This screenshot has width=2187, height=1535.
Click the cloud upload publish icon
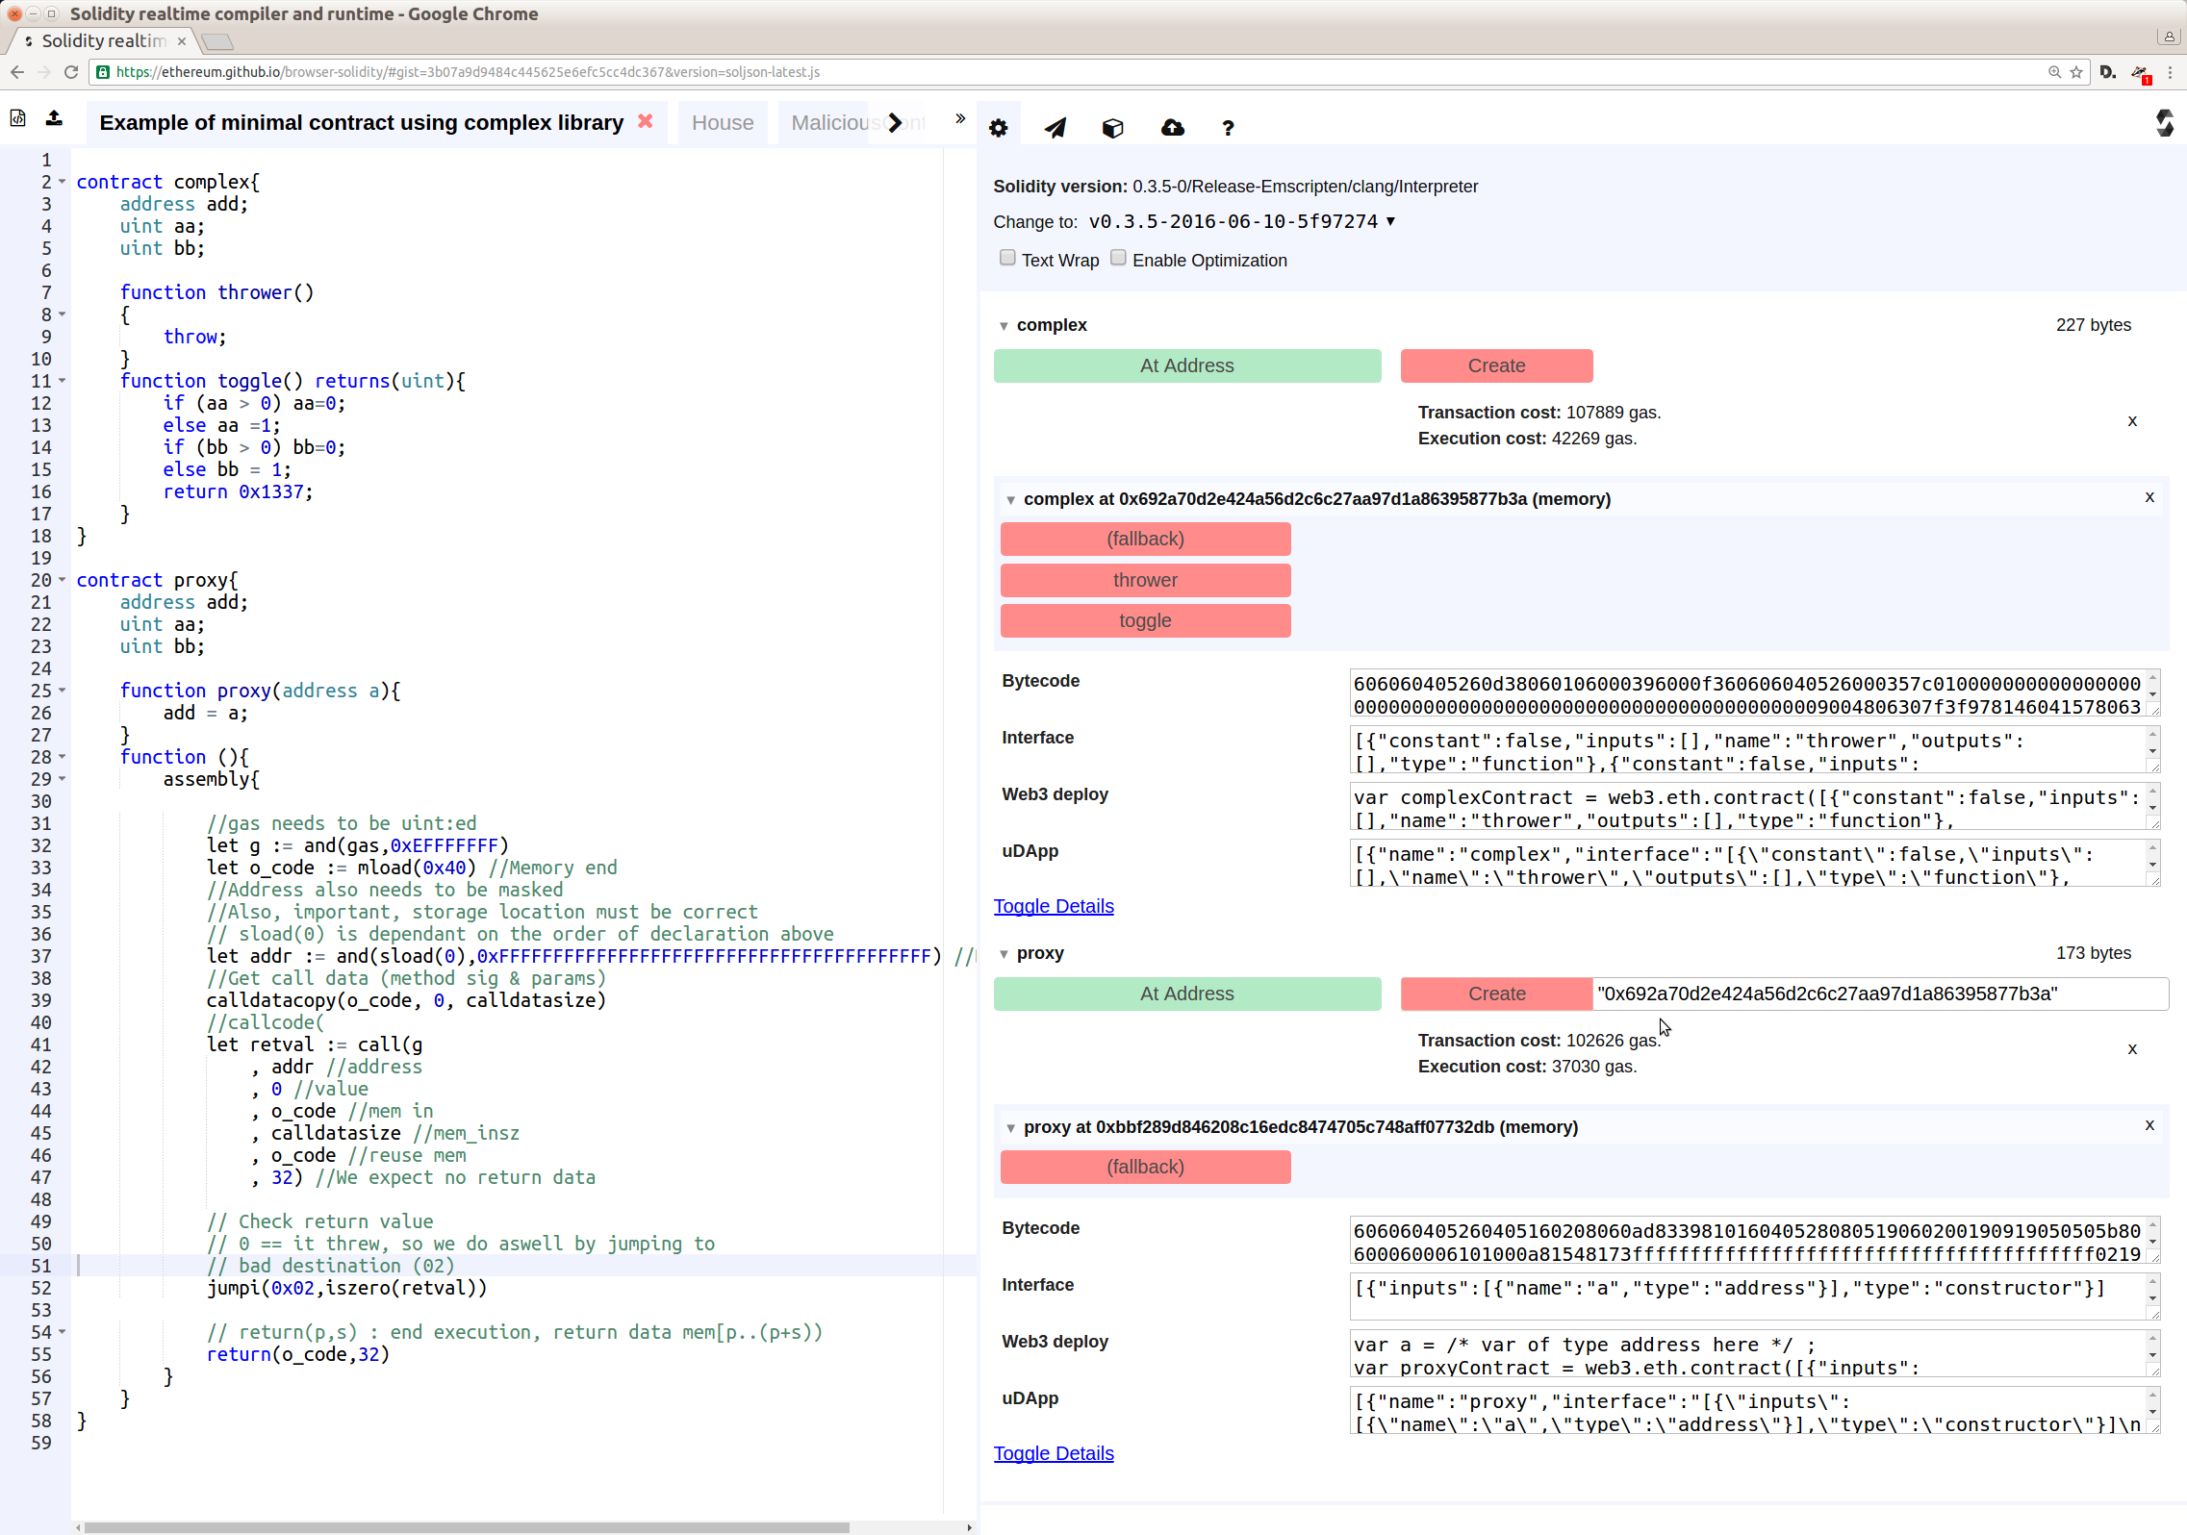[1172, 128]
